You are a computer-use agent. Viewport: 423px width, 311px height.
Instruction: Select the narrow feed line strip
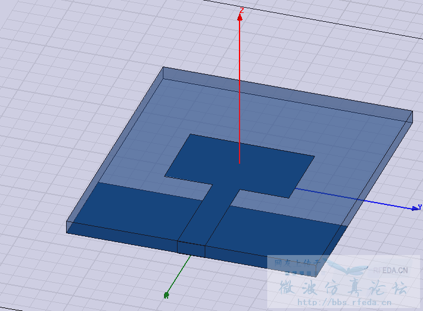(x=208, y=216)
